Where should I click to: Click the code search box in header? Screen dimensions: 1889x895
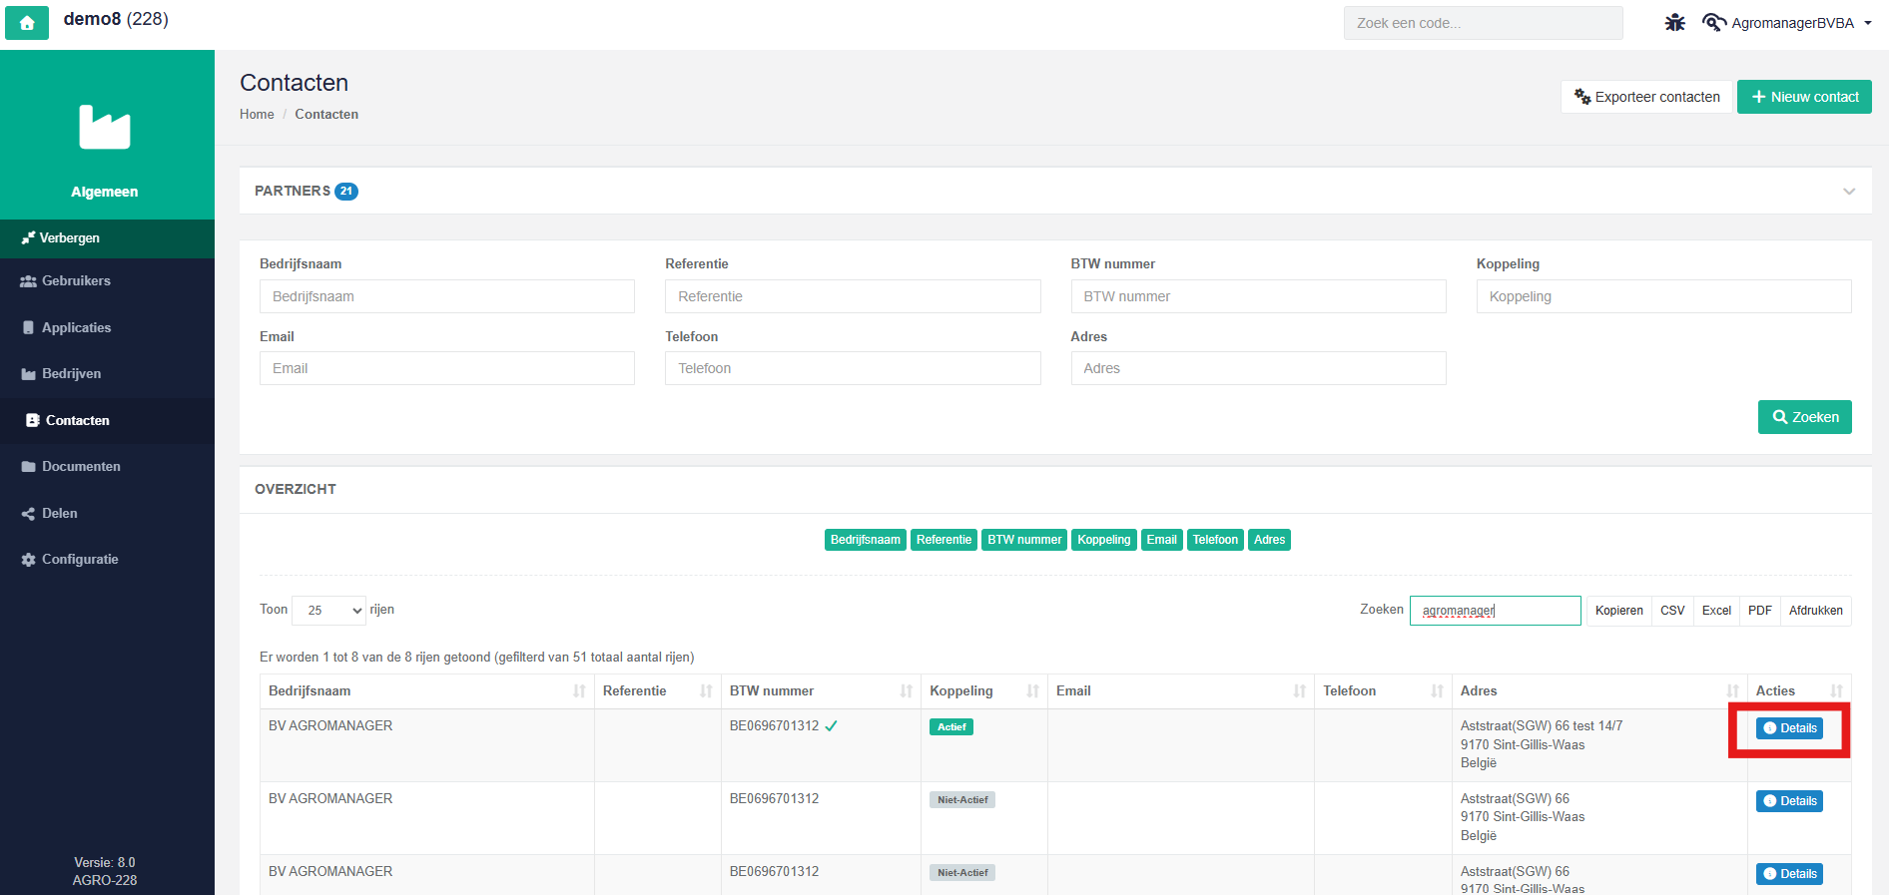pyautogui.click(x=1483, y=23)
